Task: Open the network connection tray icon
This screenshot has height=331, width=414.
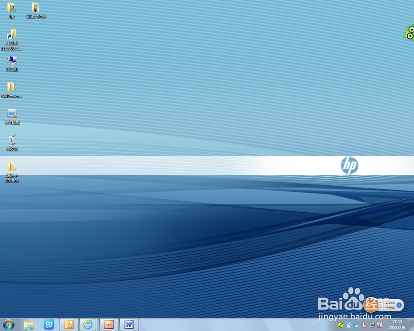Action: click(x=372, y=325)
